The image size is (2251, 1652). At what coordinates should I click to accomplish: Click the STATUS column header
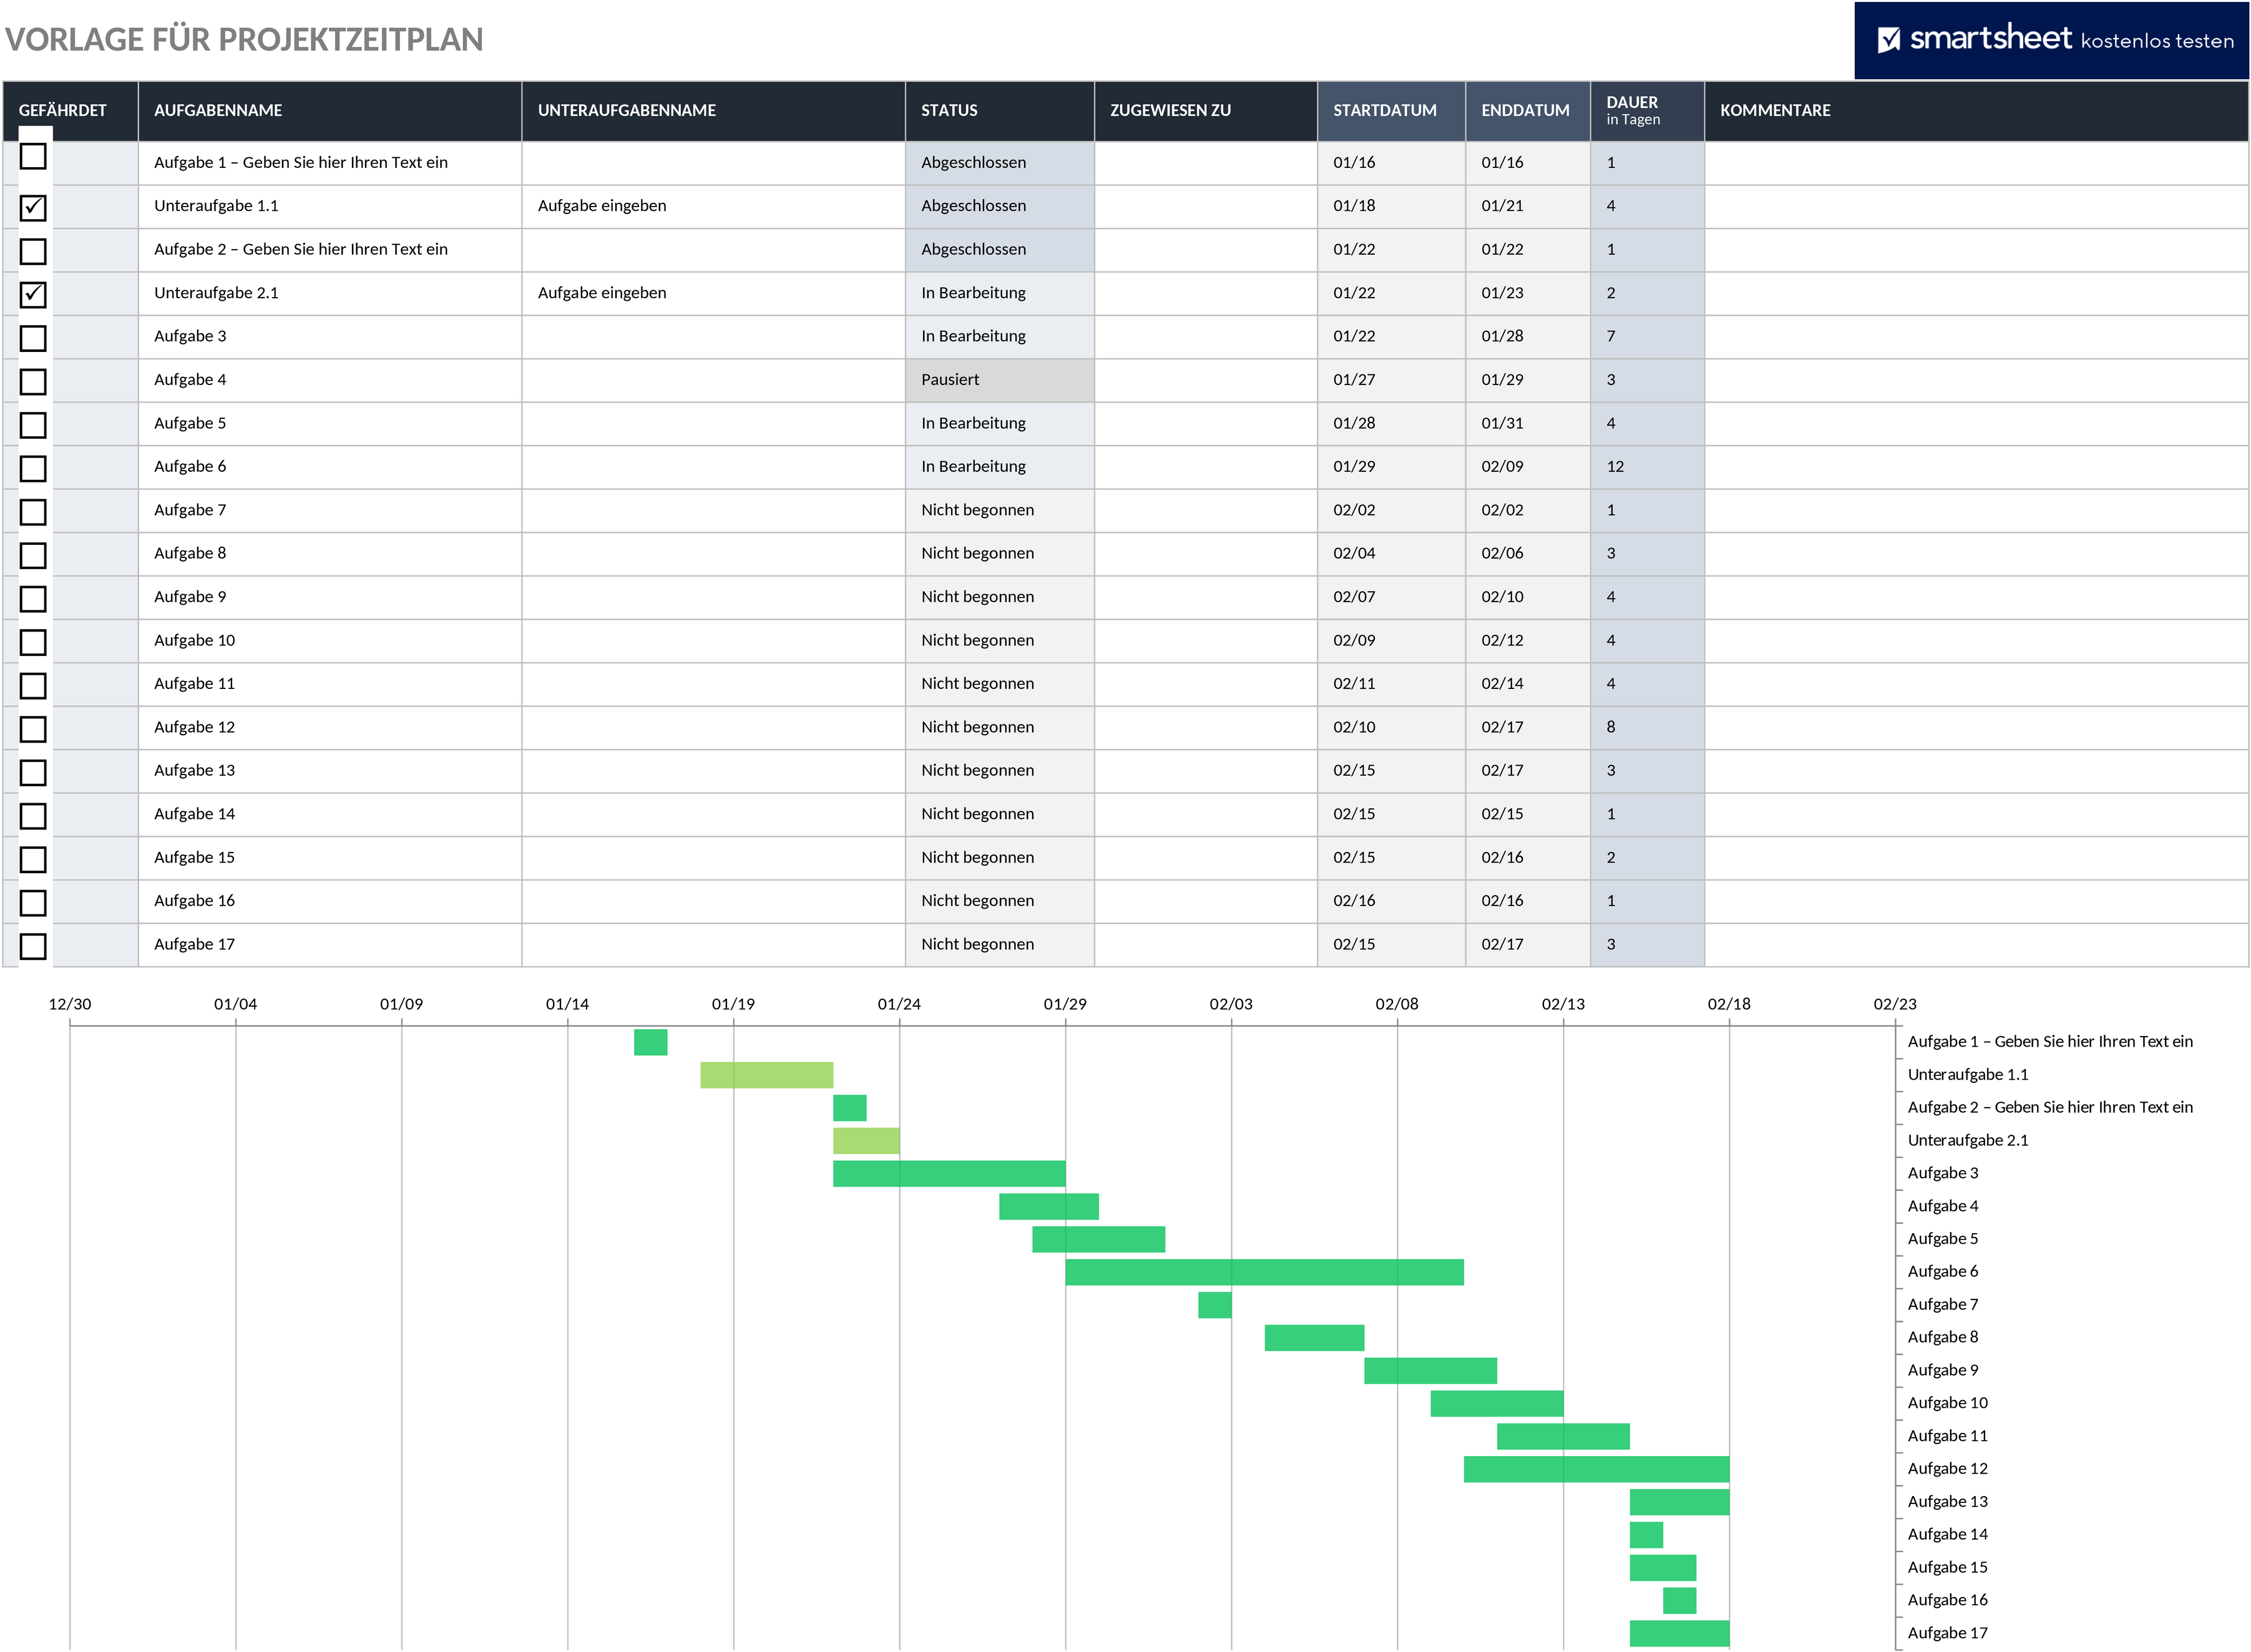coord(999,111)
